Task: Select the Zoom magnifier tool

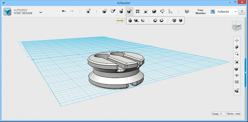Action: [x=237, y=54]
